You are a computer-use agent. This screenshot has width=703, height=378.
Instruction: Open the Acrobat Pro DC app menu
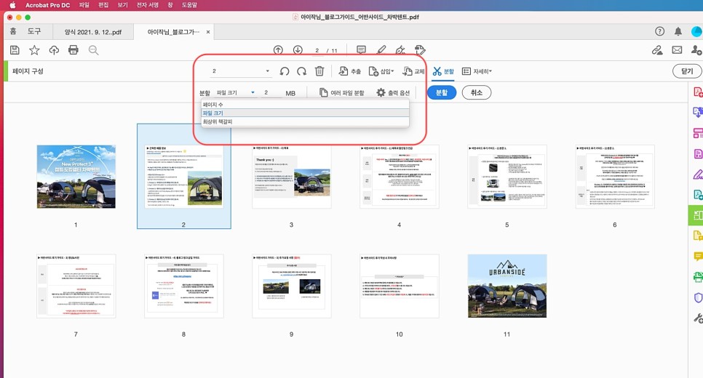tap(47, 5)
